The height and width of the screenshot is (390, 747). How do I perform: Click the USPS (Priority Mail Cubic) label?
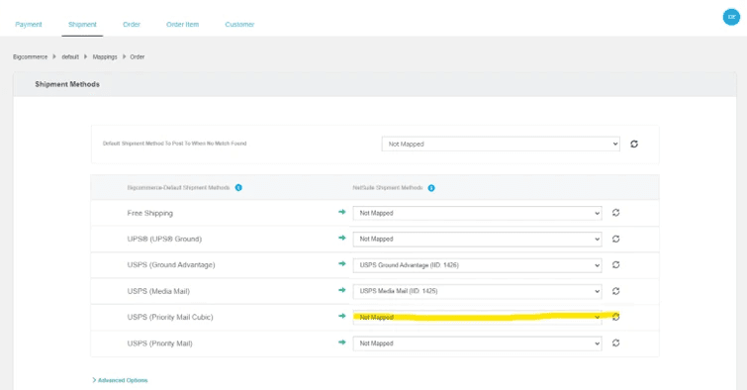coord(170,317)
